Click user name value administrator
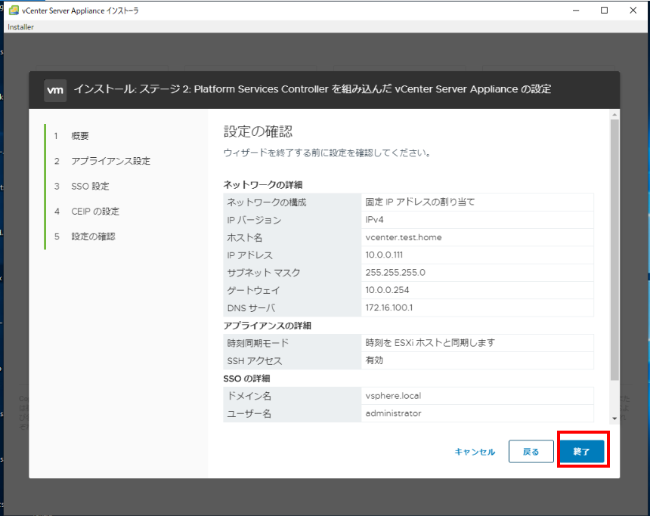 pyautogui.click(x=393, y=413)
